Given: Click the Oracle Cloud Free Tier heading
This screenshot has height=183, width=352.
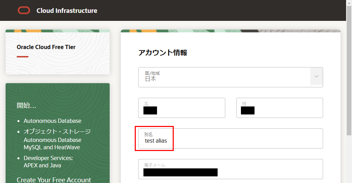Looking at the screenshot, I should pos(46,47).
